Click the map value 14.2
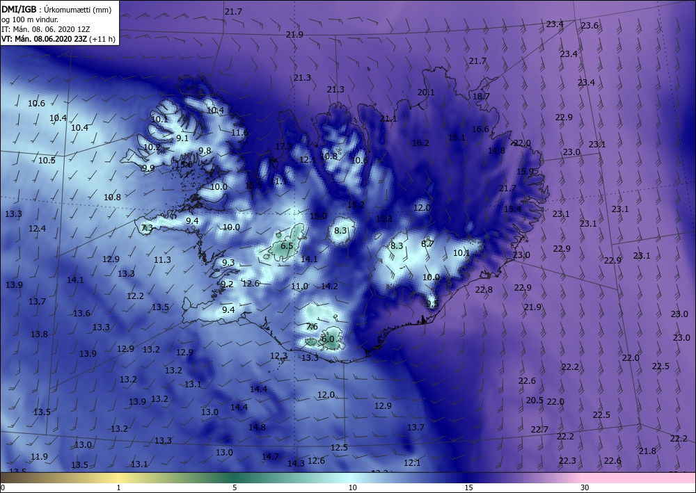696x493 pixels. tap(329, 286)
